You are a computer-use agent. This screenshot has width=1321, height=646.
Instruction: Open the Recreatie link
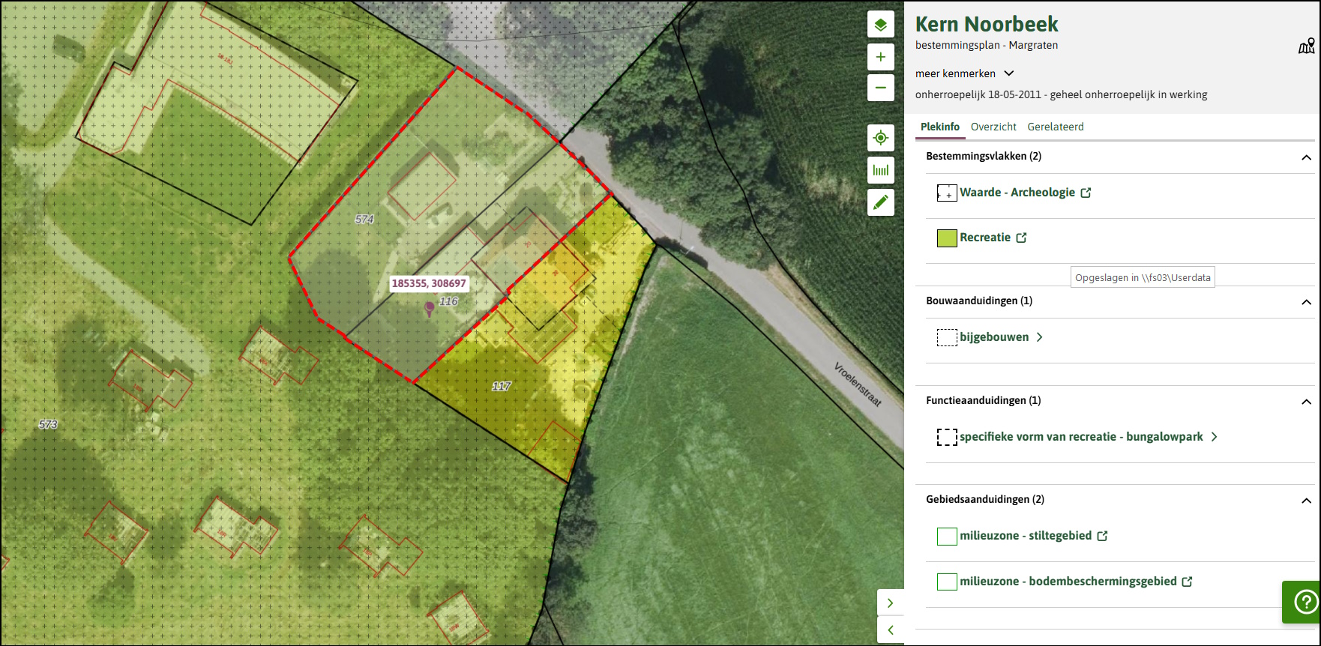pos(985,238)
